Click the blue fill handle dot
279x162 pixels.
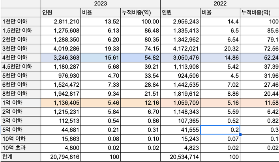tap(240, 135)
